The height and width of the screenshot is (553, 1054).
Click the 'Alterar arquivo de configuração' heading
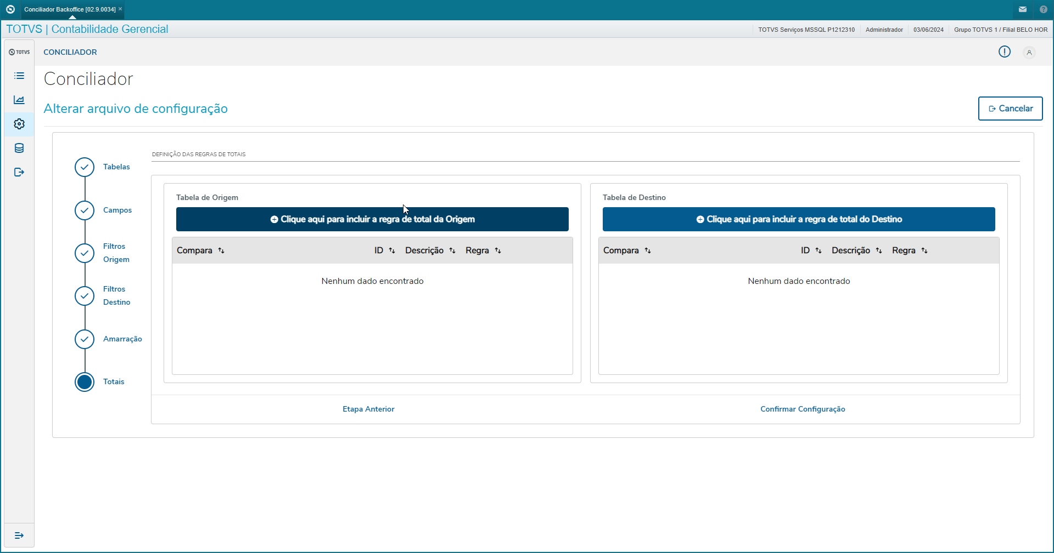(136, 109)
